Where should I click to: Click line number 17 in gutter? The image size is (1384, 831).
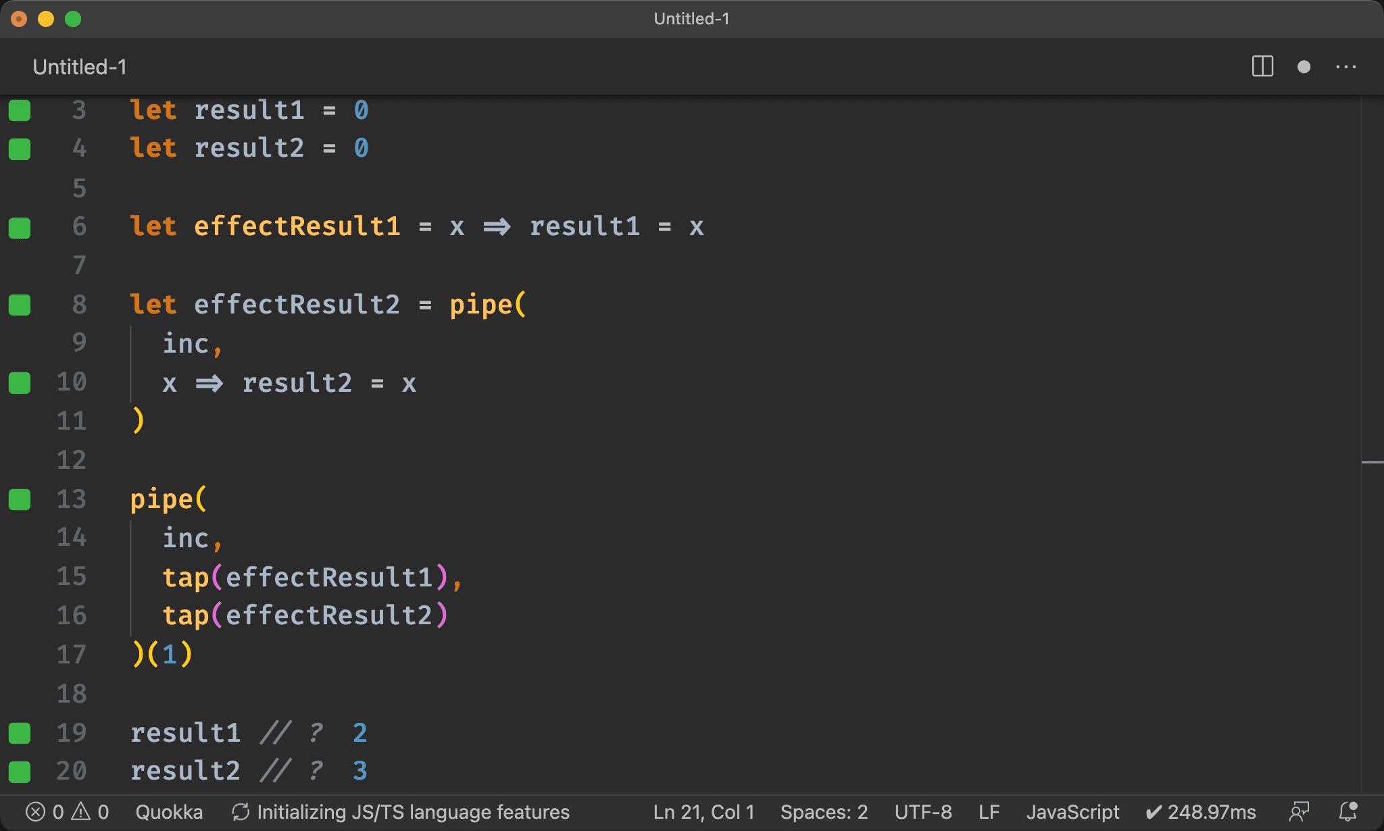click(x=72, y=655)
